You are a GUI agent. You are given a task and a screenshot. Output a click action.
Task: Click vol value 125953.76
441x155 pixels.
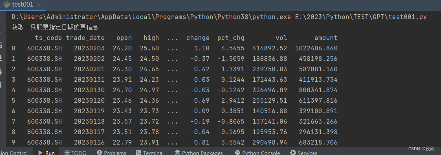click(x=270, y=132)
